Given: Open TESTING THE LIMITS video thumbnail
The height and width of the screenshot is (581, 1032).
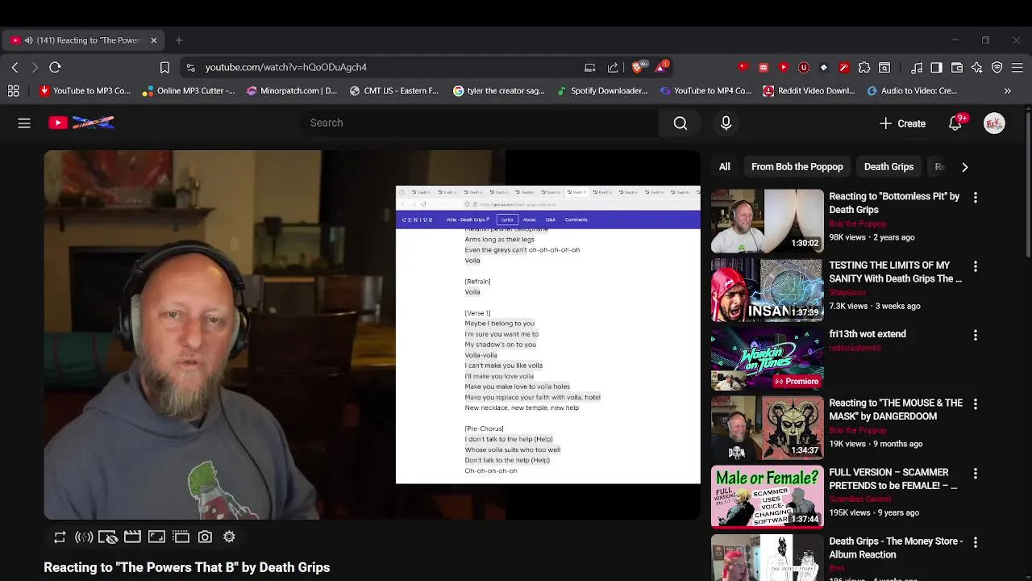Looking at the screenshot, I should (x=767, y=290).
